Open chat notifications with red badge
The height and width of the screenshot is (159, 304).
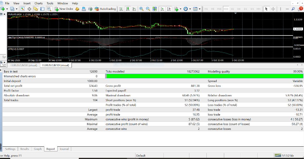coord(300,9)
